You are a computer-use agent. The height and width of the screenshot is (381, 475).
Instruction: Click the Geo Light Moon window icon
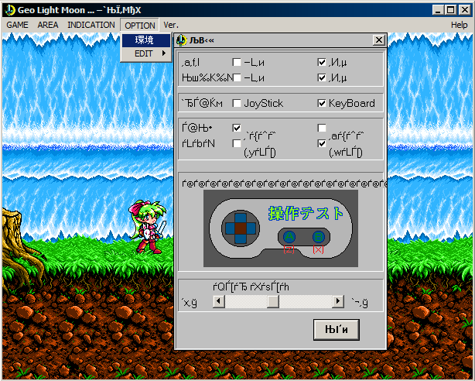[10, 10]
